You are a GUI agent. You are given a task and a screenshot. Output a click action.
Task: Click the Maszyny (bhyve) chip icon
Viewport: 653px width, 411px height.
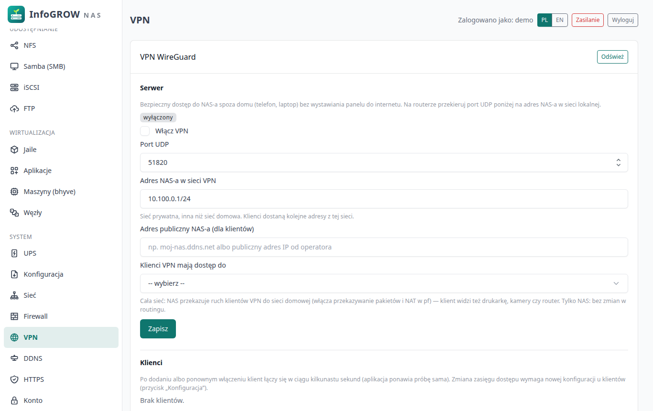[x=14, y=192]
